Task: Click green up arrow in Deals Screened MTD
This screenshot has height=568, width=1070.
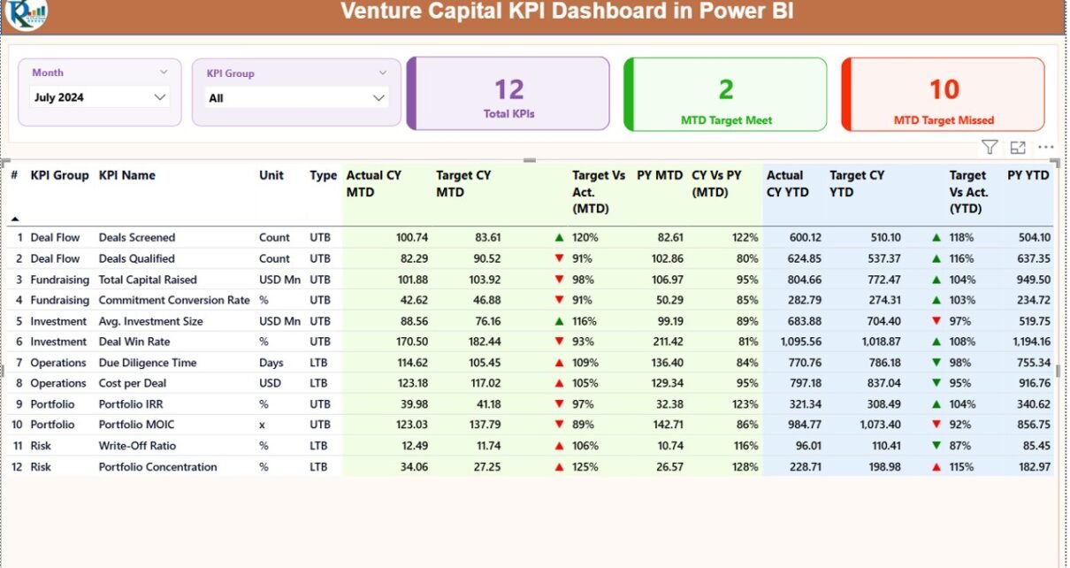Action: click(559, 238)
